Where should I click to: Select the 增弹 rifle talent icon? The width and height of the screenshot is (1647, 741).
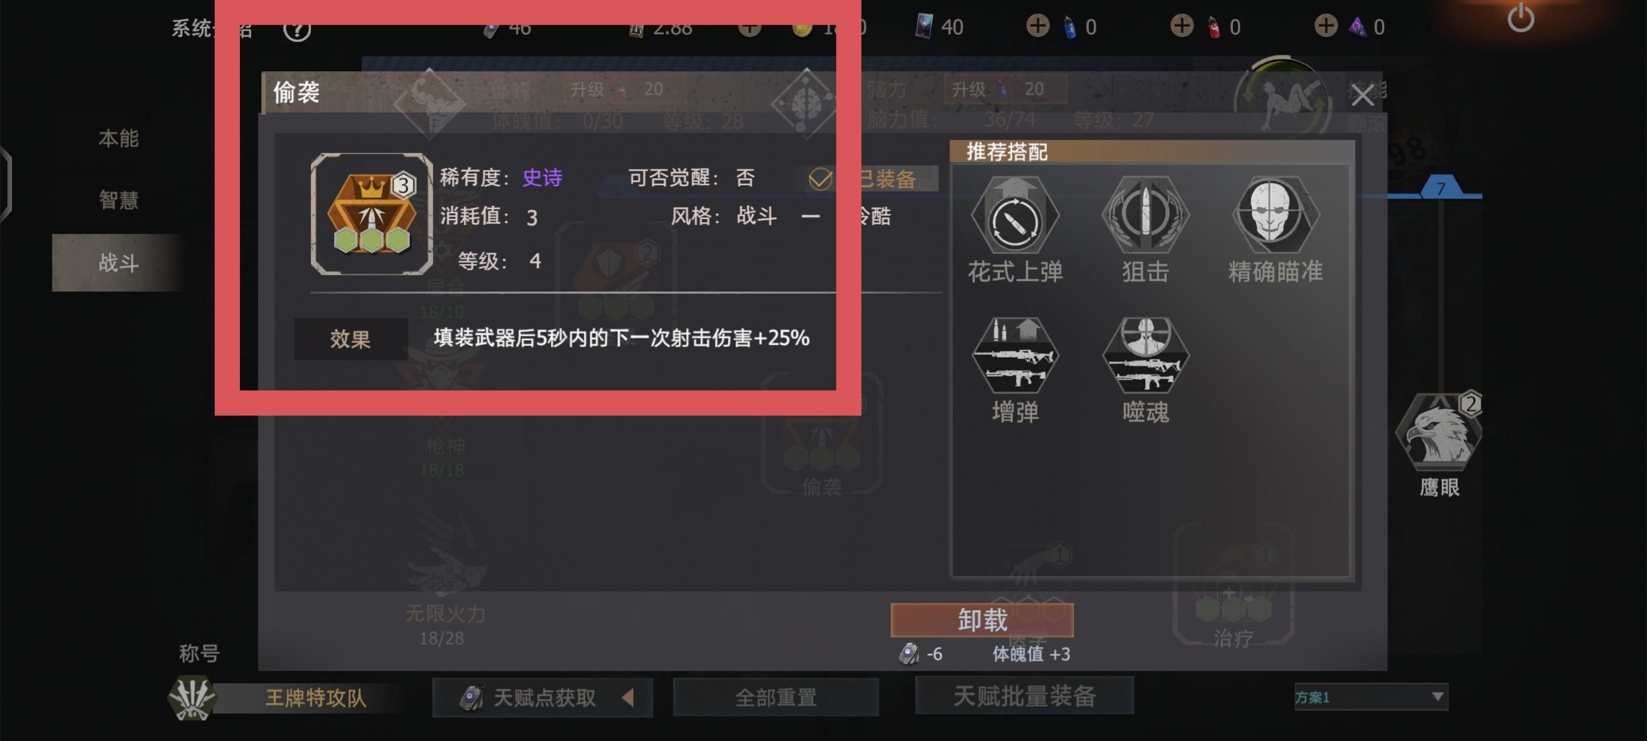(x=1014, y=356)
